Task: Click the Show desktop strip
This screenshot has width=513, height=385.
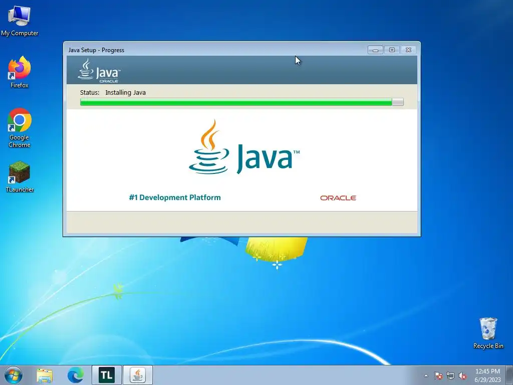Action: click(x=509, y=375)
